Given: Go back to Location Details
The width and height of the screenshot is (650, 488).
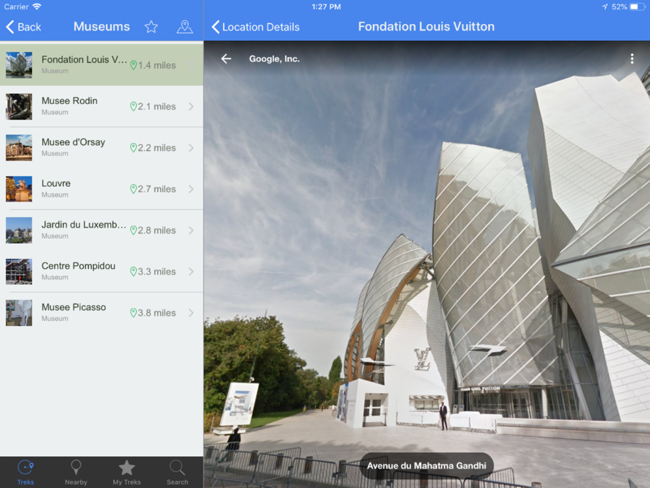Looking at the screenshot, I should pyautogui.click(x=255, y=27).
